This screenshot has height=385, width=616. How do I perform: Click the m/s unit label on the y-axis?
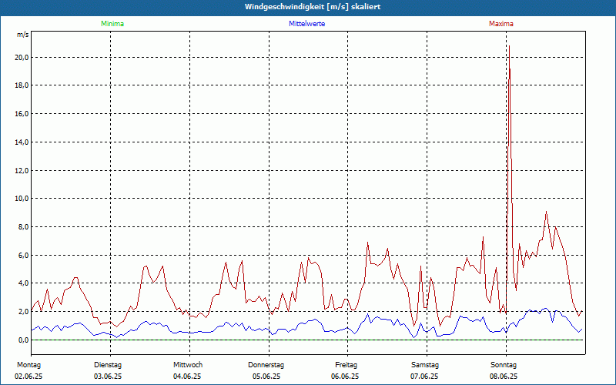(22, 35)
